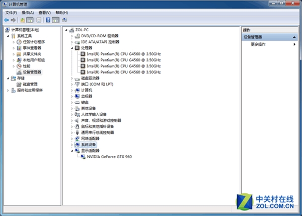This screenshot has width=302, height=216.
Task: Click the 端口 (COM 和 LPT) icon
Action: 77,84
